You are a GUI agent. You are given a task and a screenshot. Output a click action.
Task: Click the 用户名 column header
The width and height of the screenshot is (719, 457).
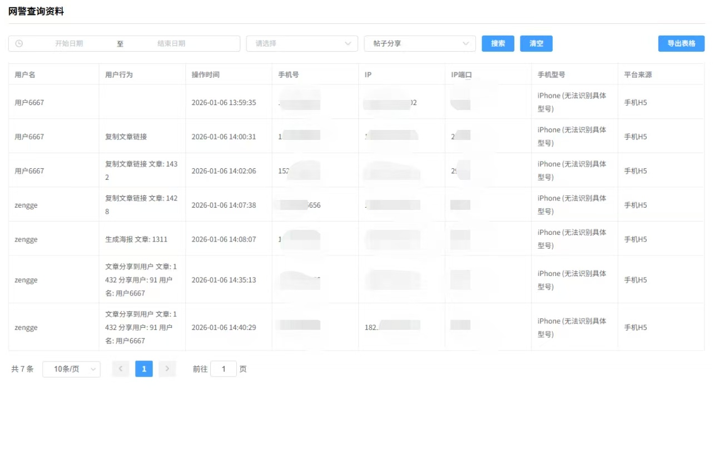[25, 74]
